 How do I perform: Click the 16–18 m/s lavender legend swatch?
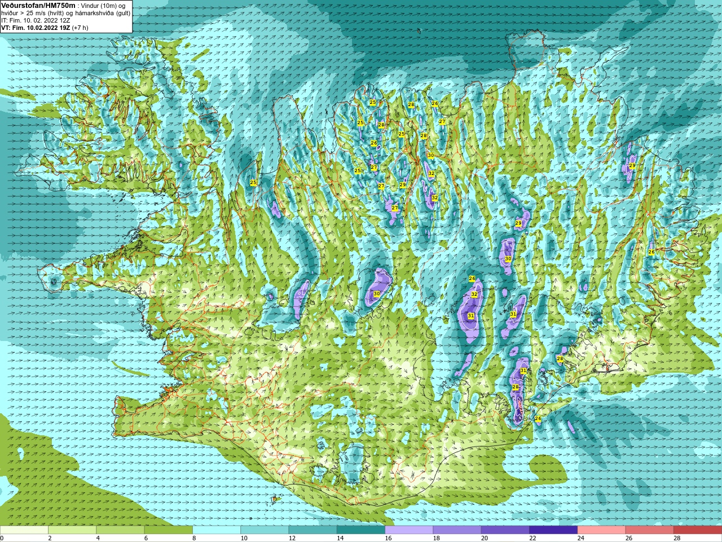(409, 531)
